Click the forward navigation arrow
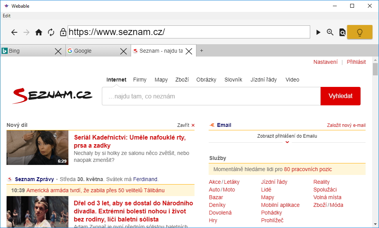 [x=27, y=32]
